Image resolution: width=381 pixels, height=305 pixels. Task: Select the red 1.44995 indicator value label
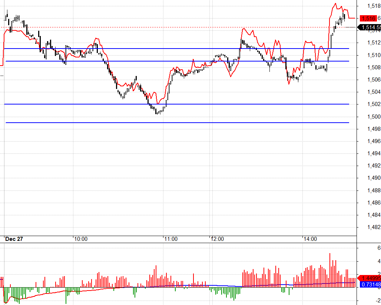(369, 278)
